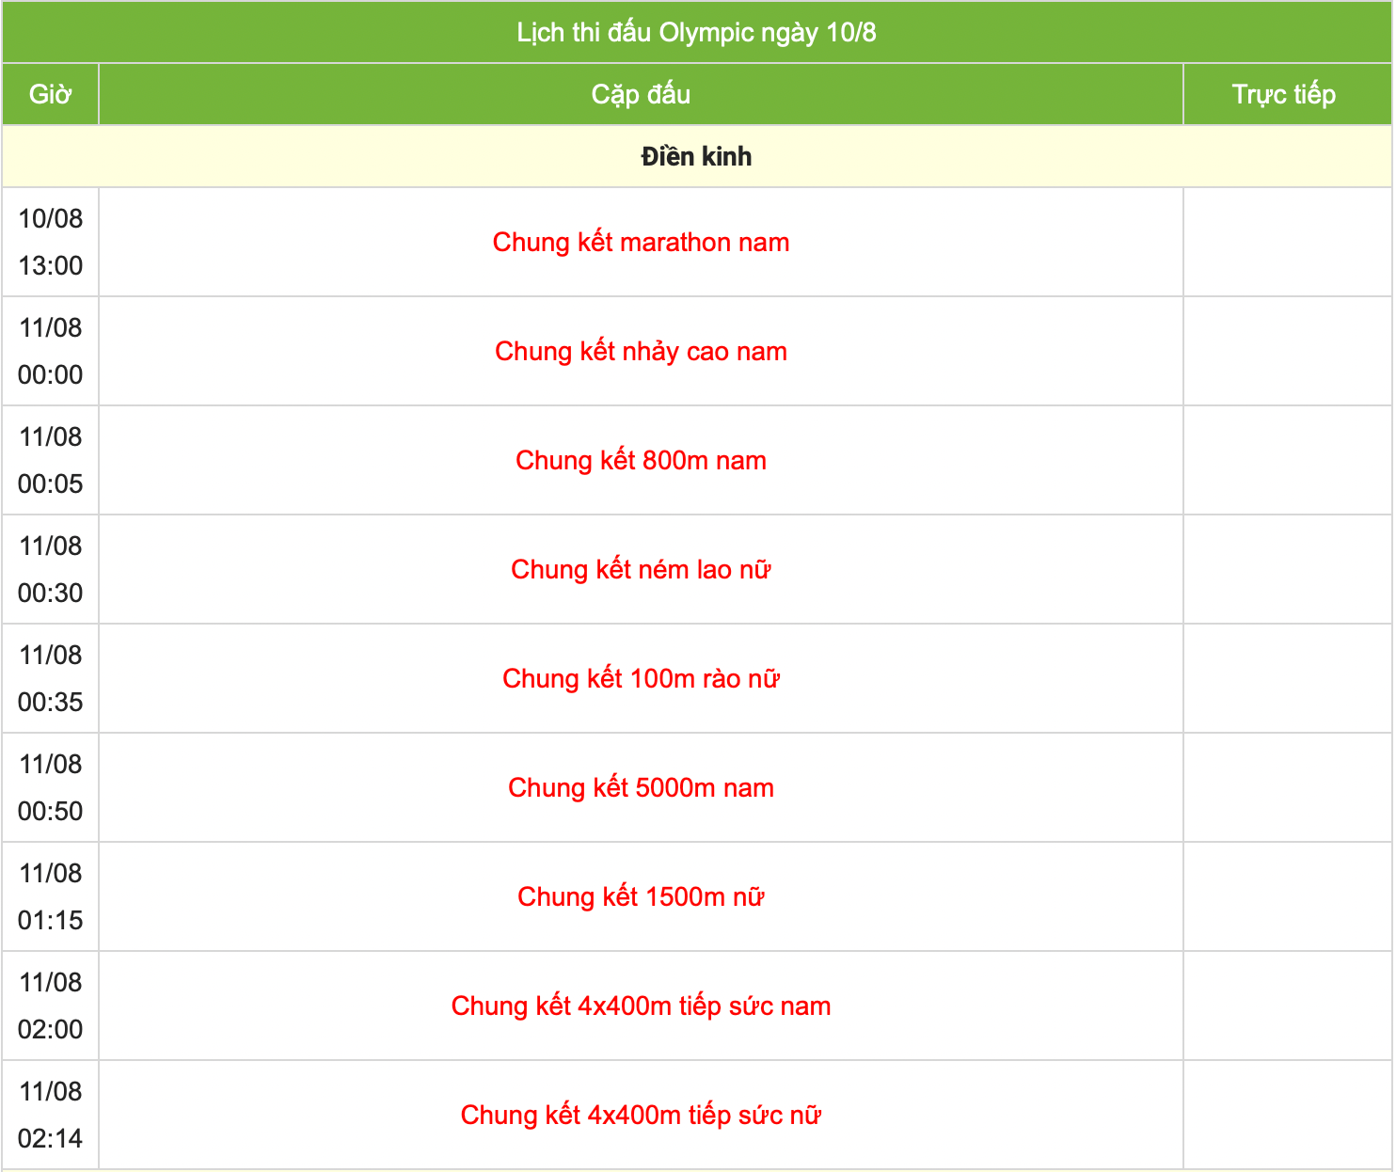Open the 'Chung kết 800m nam' link
Image resolution: width=1396 pixels, height=1172 pixels.
click(x=641, y=461)
